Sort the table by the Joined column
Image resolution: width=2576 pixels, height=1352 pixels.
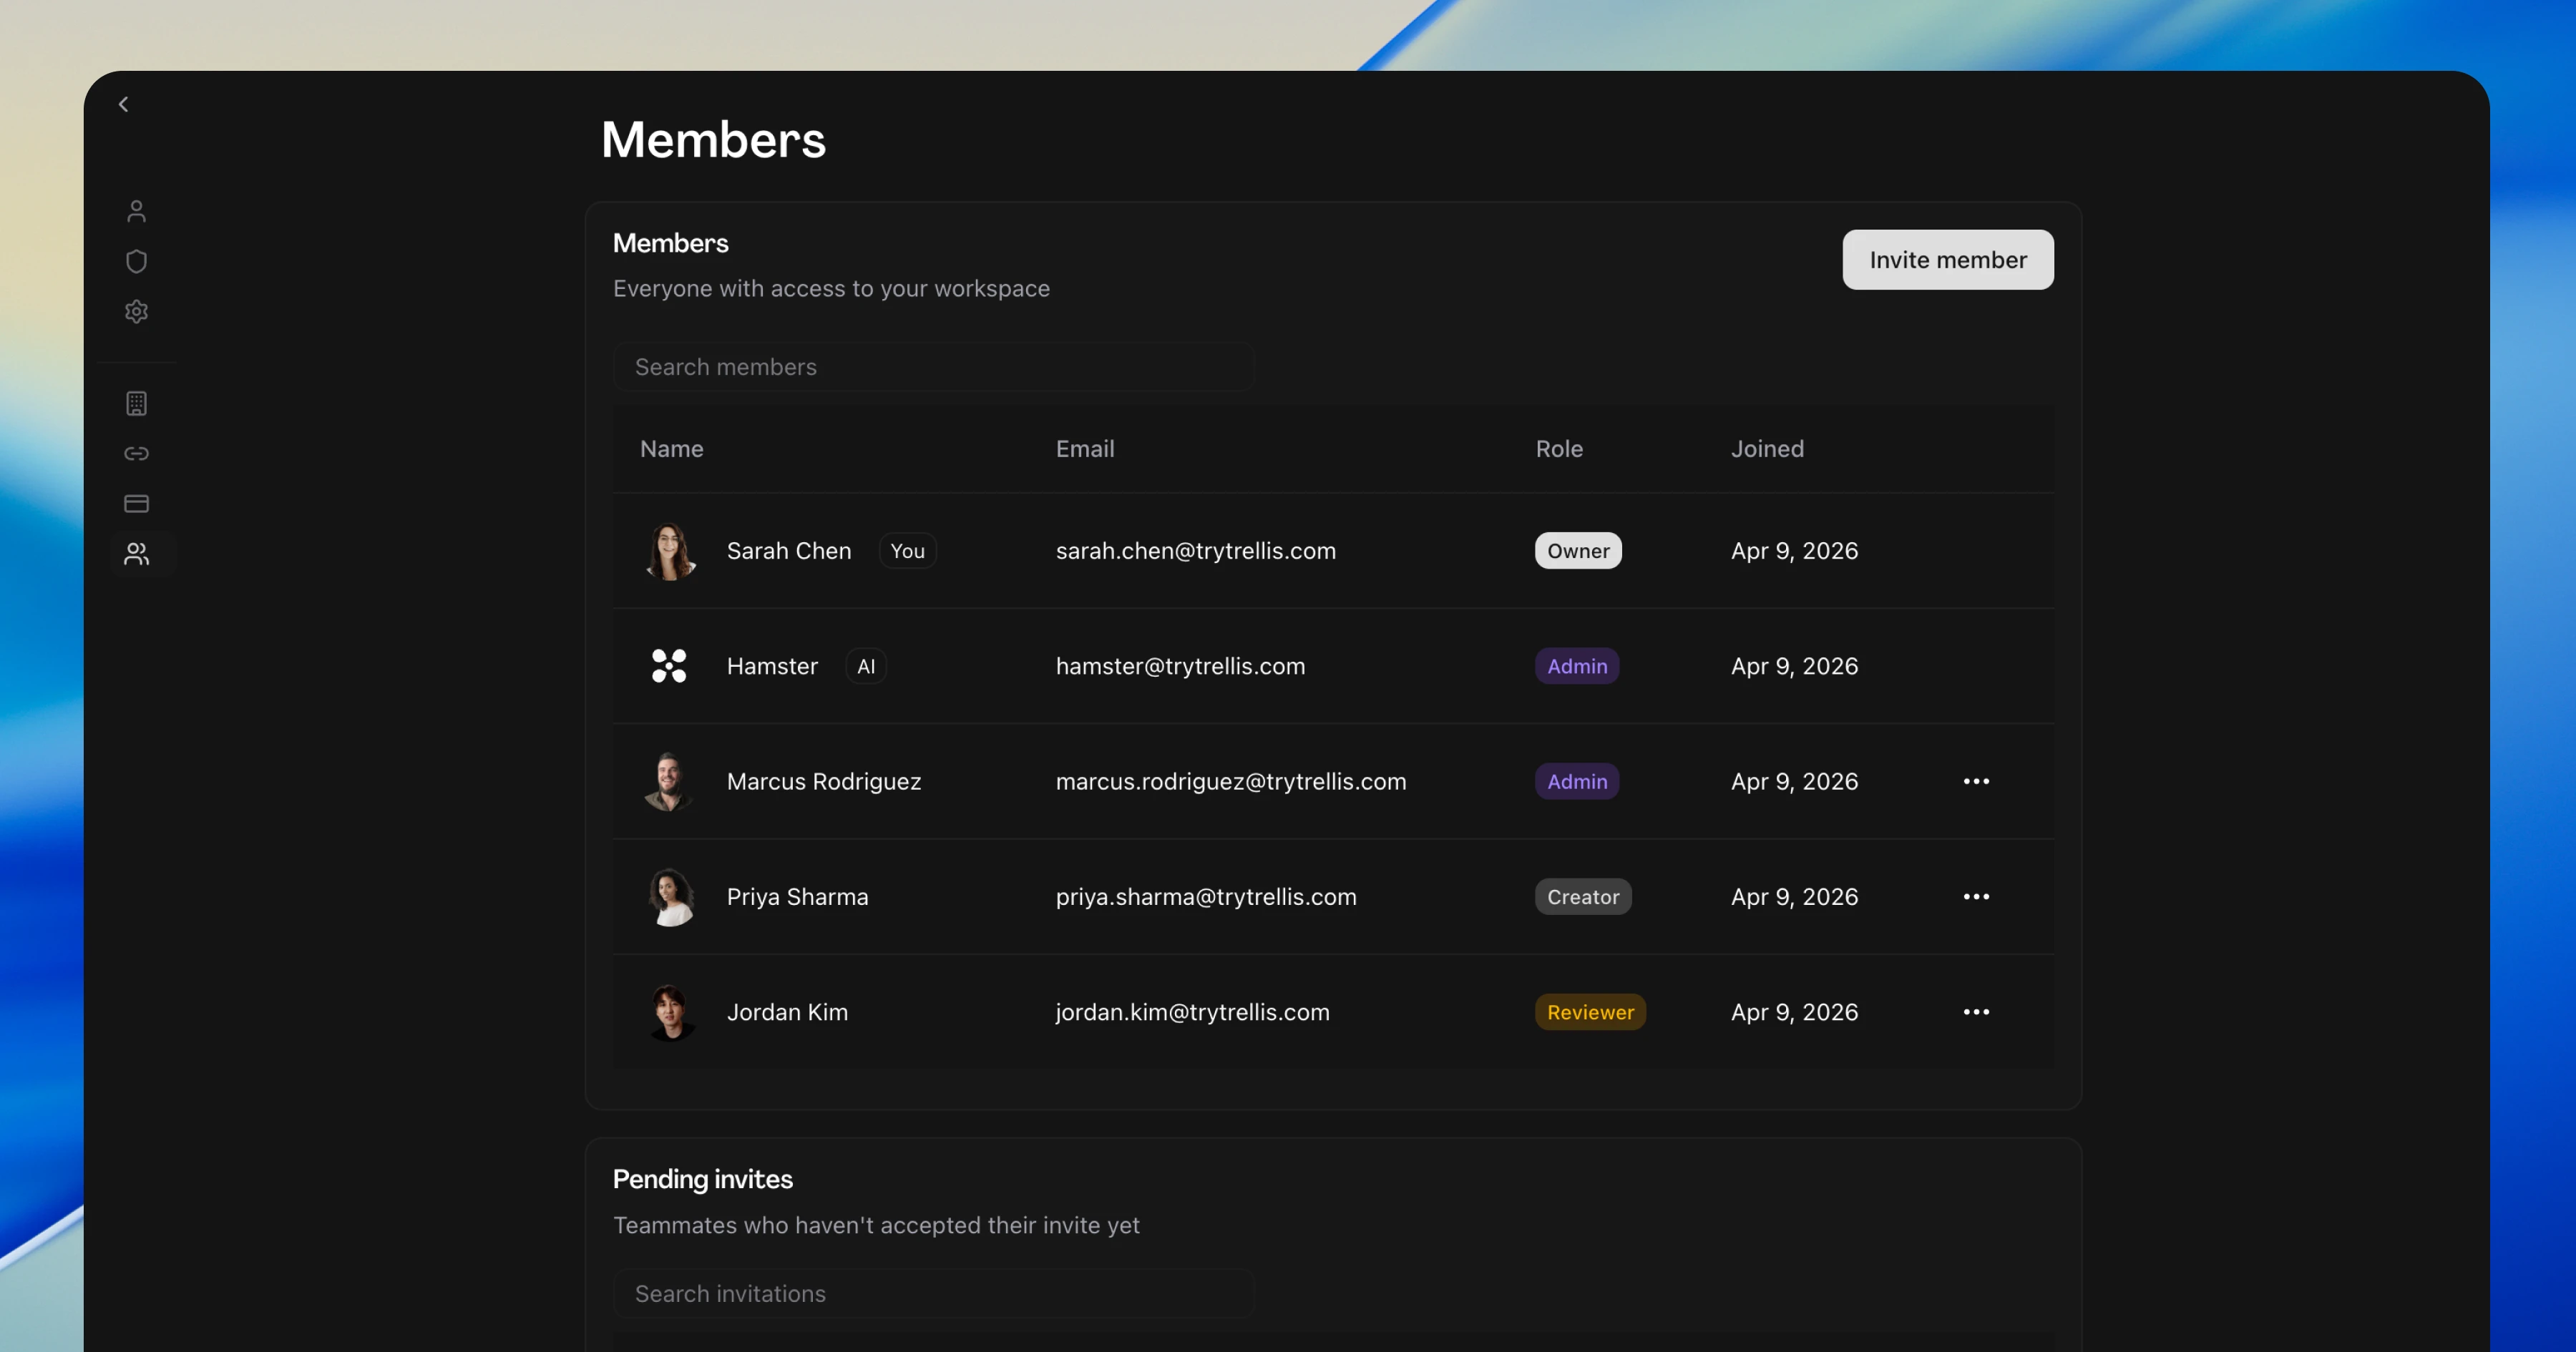1766,448
